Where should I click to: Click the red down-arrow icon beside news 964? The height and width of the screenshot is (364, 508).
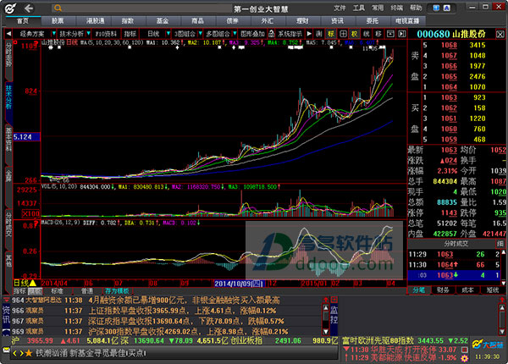6,300
